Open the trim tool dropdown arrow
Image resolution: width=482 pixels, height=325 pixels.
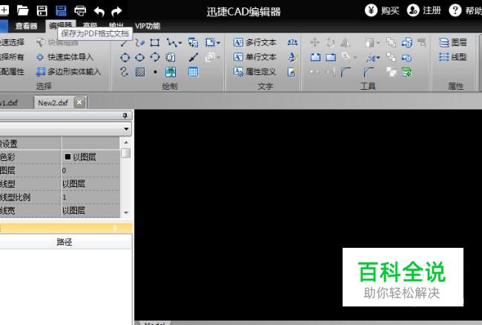(378, 57)
